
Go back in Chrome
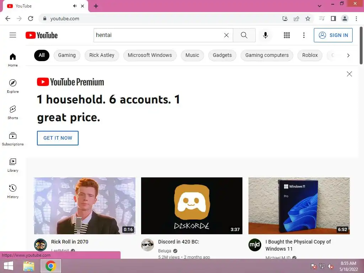point(8,18)
